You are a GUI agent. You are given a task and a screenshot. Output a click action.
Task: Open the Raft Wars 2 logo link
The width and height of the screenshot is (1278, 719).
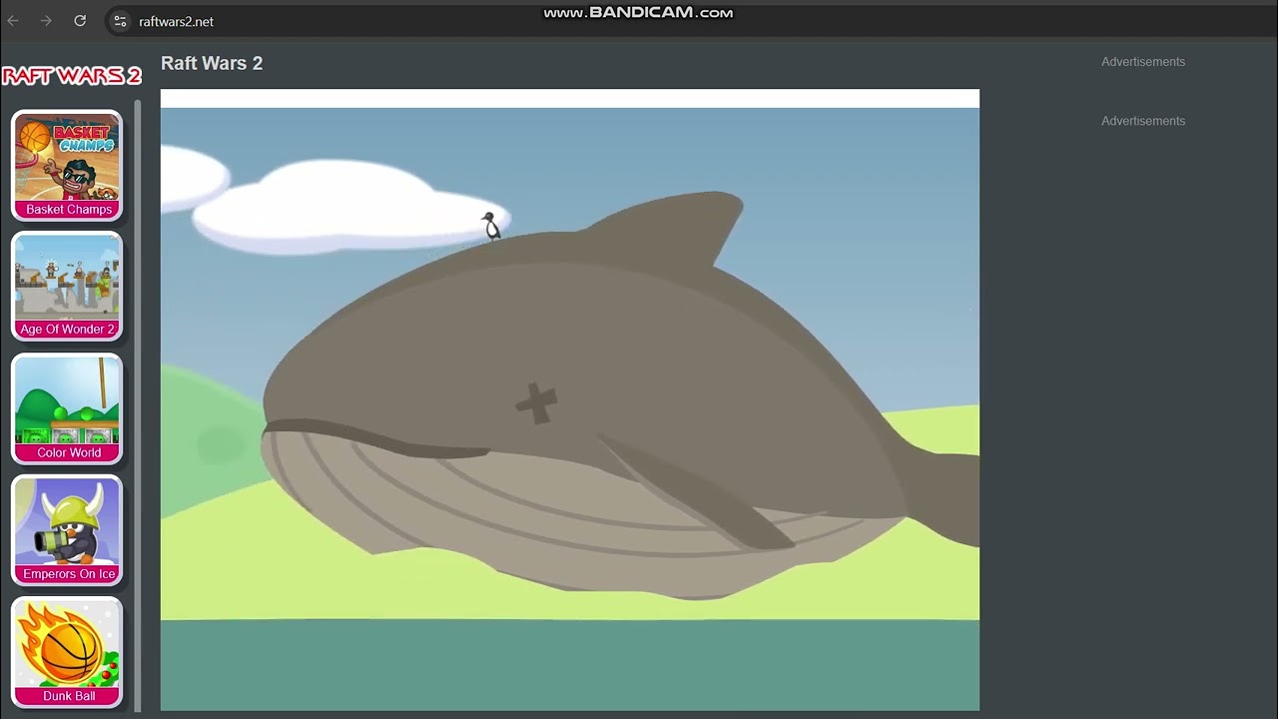(72, 76)
